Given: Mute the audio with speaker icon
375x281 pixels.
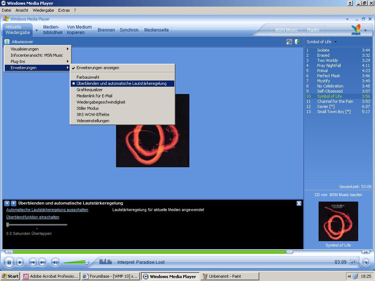Looking at the screenshot, I should pos(55,262).
